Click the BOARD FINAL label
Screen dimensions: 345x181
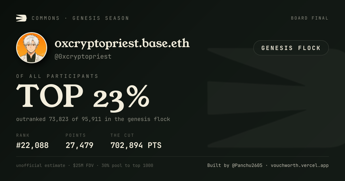tap(310, 18)
